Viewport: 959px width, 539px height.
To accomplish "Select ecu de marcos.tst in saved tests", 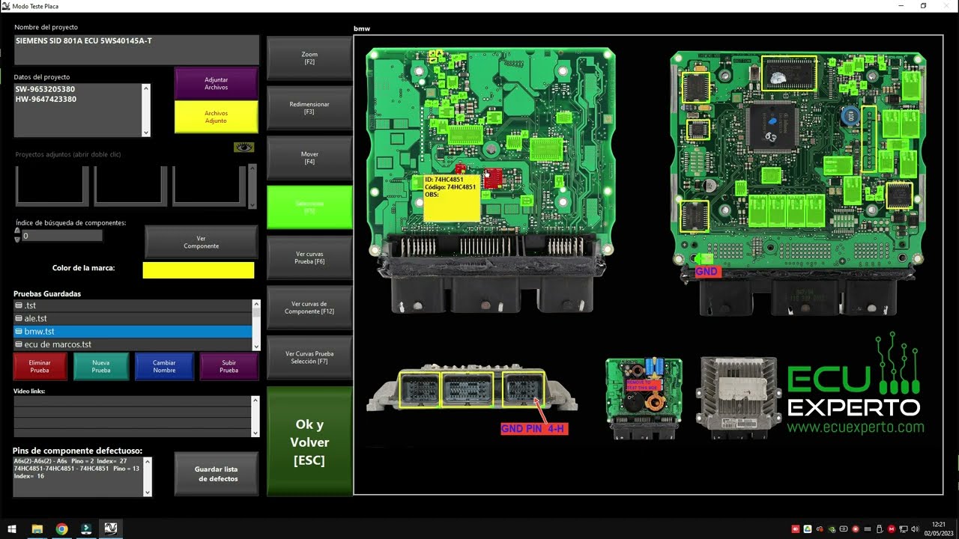I will click(133, 344).
